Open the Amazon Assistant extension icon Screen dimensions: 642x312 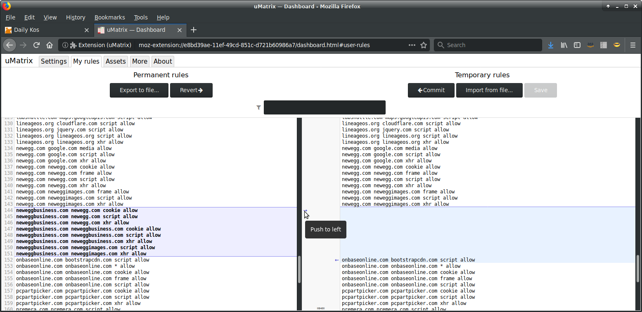coord(590,45)
